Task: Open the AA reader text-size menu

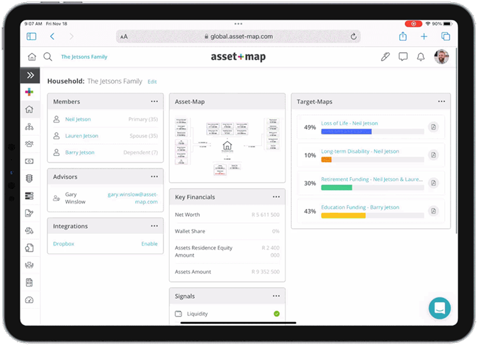Action: 124,37
